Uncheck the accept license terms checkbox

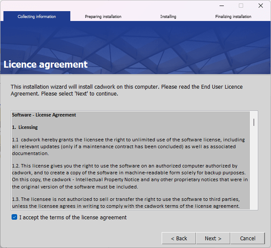(14, 217)
